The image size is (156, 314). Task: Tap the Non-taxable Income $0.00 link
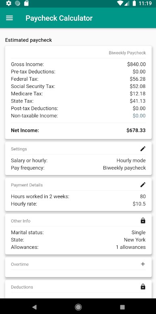click(x=139, y=116)
